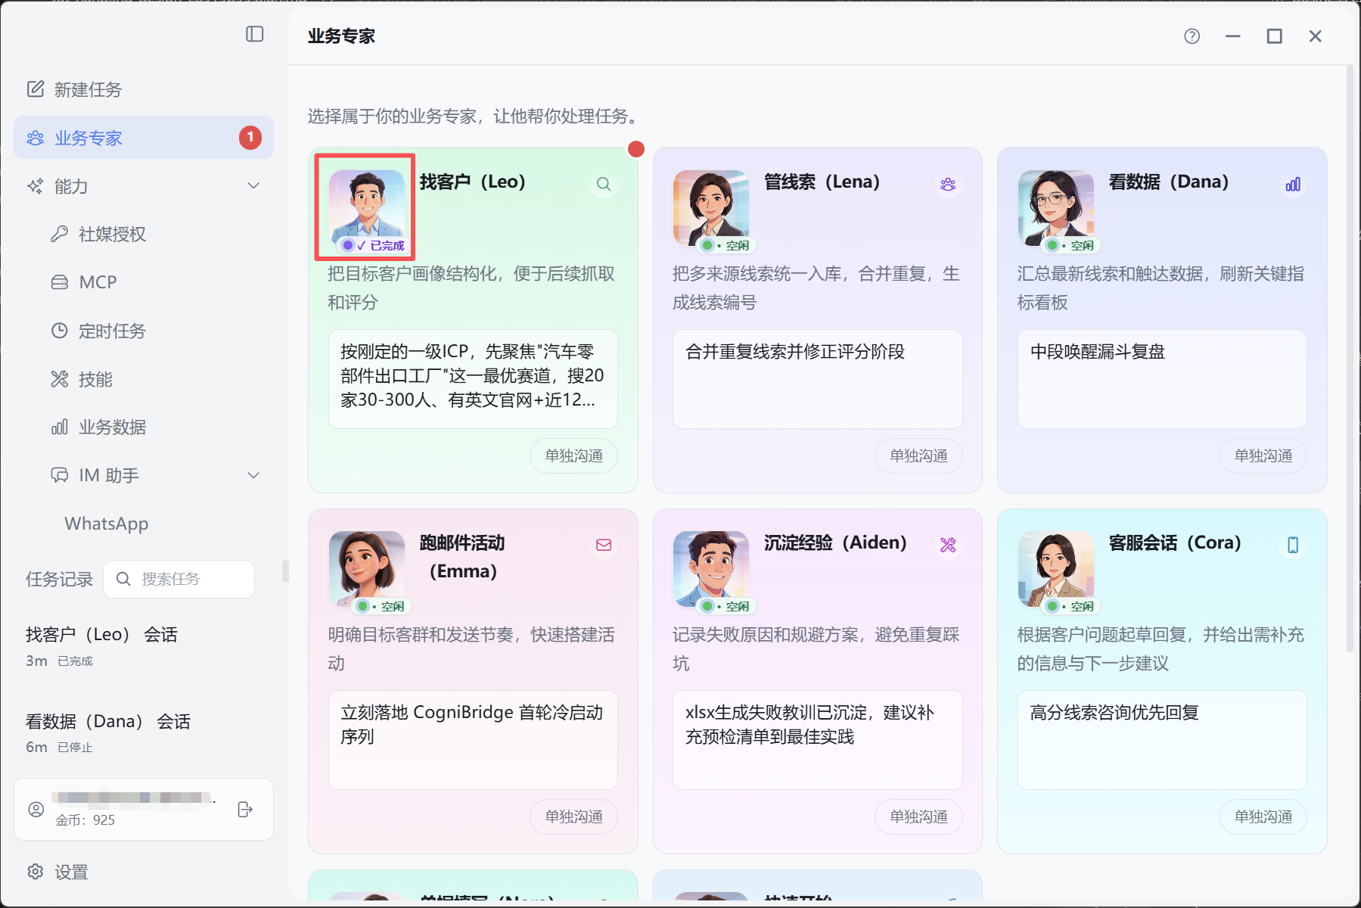Click the group icon on Lena card
1361x908 pixels.
point(948,184)
